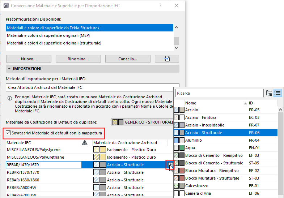Select REBAR/A500HW row

89,188
